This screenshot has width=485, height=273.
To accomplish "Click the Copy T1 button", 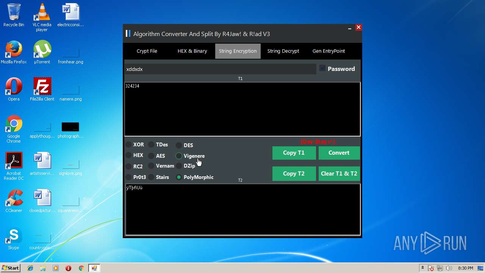I will (294, 153).
